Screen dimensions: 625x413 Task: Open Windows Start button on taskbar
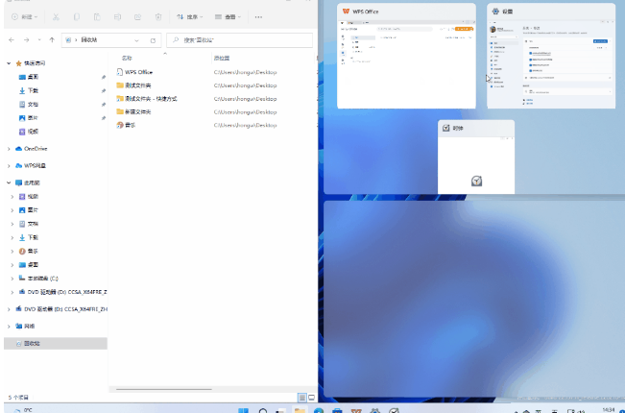pyautogui.click(x=244, y=410)
